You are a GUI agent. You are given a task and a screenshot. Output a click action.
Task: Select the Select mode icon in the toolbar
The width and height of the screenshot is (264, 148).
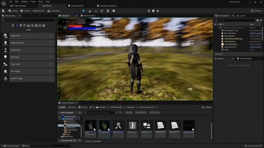point(84,11)
